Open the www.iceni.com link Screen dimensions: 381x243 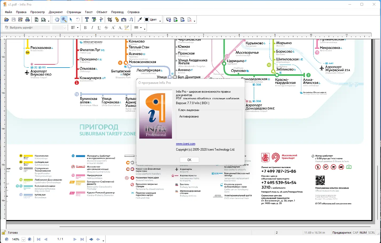pos(186,144)
